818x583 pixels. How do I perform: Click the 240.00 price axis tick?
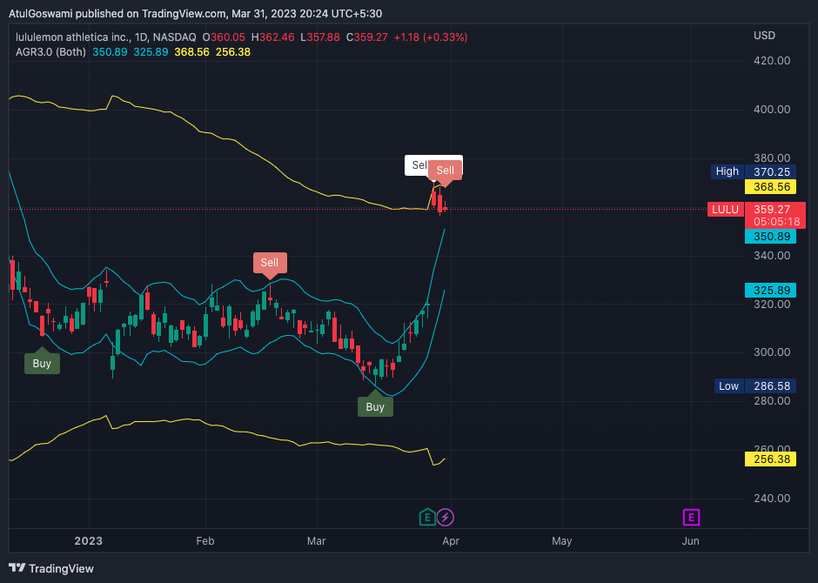tap(772, 499)
